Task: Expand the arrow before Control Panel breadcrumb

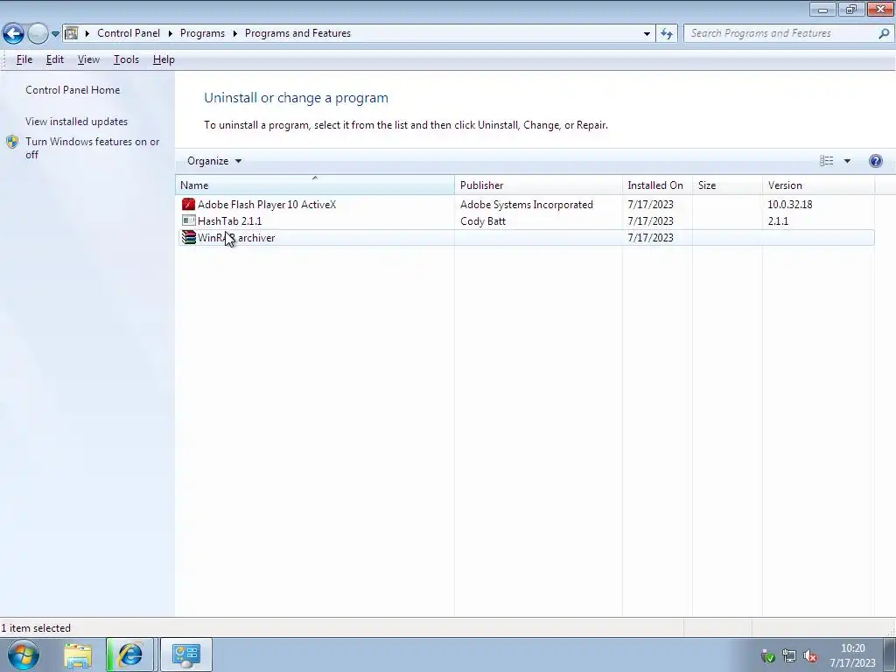Action: pyautogui.click(x=87, y=34)
